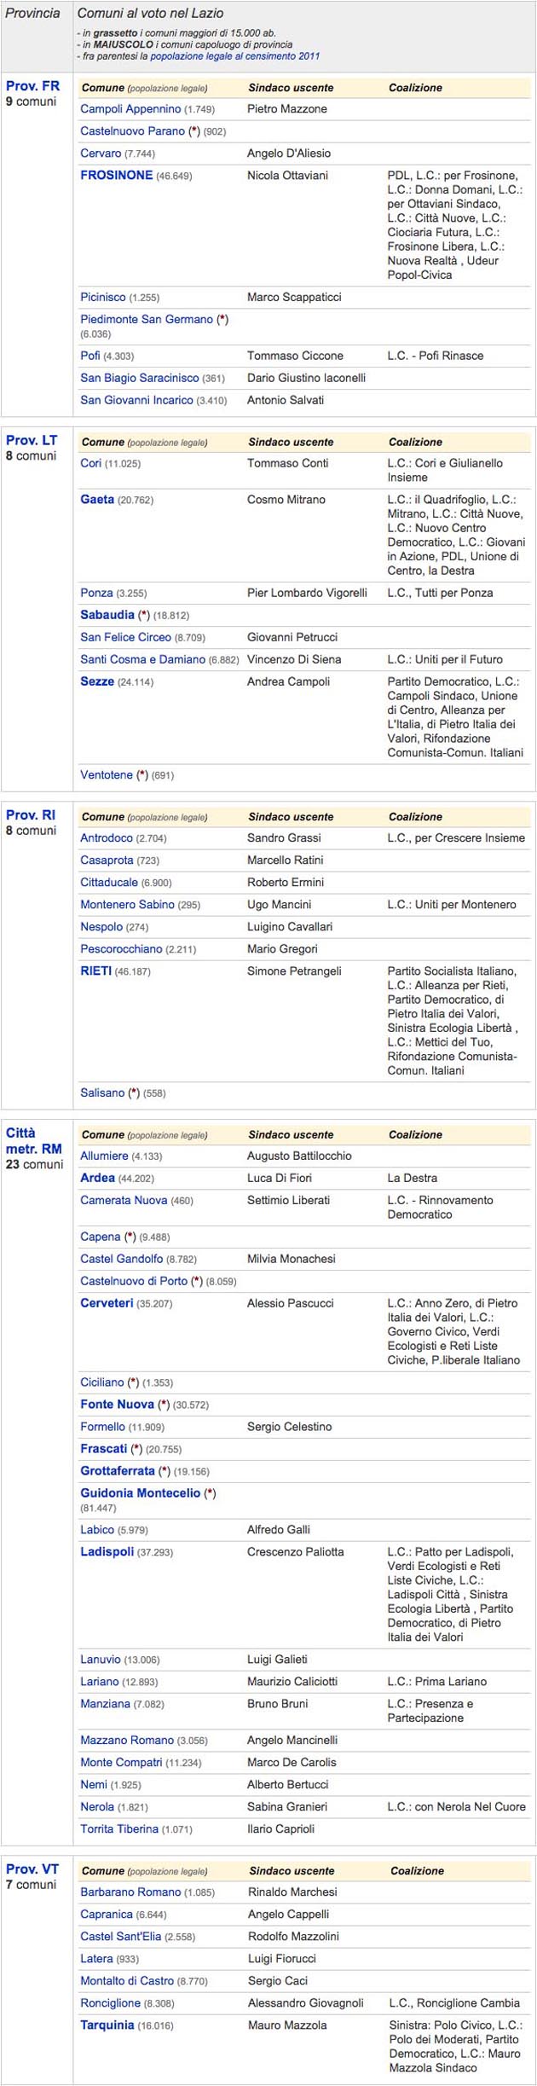Open the Montalto di Castro link
Image resolution: width=537 pixels, height=2086 pixels.
[x=127, y=1981]
